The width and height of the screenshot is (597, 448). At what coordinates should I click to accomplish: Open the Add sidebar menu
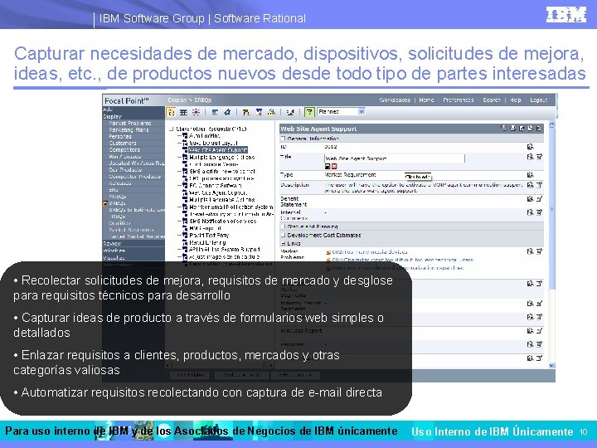pyautogui.click(x=108, y=110)
